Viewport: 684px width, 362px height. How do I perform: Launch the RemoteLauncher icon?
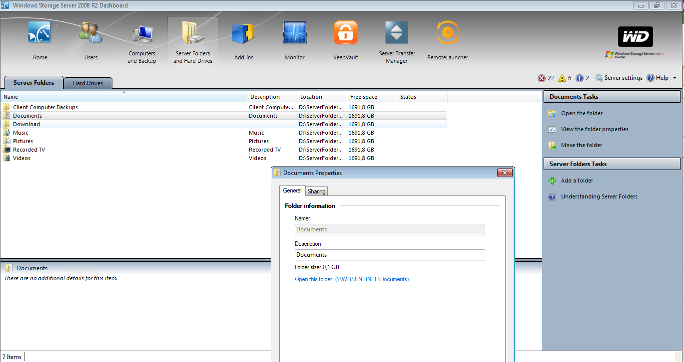coord(448,33)
